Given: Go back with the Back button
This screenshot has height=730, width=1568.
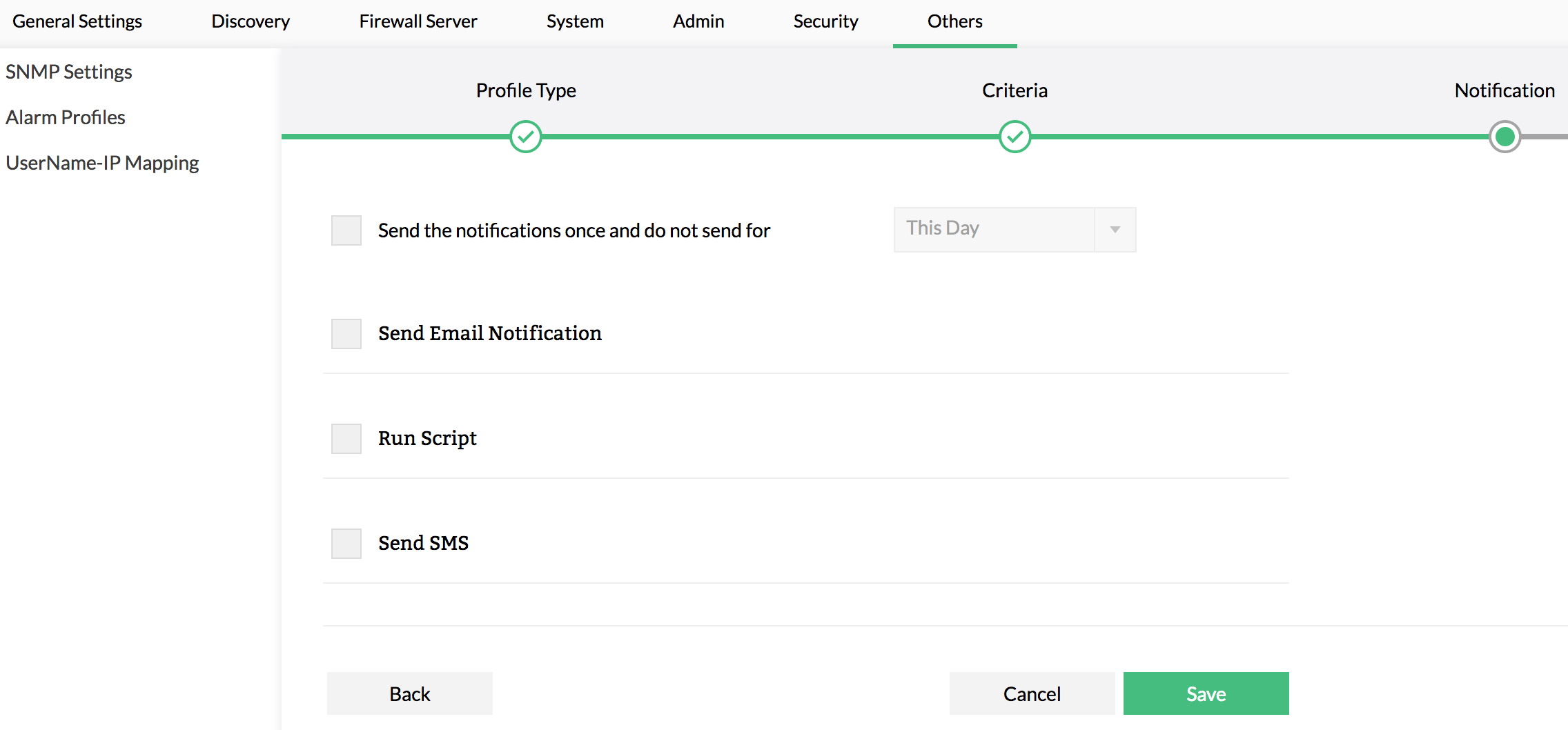Looking at the screenshot, I should (x=410, y=693).
